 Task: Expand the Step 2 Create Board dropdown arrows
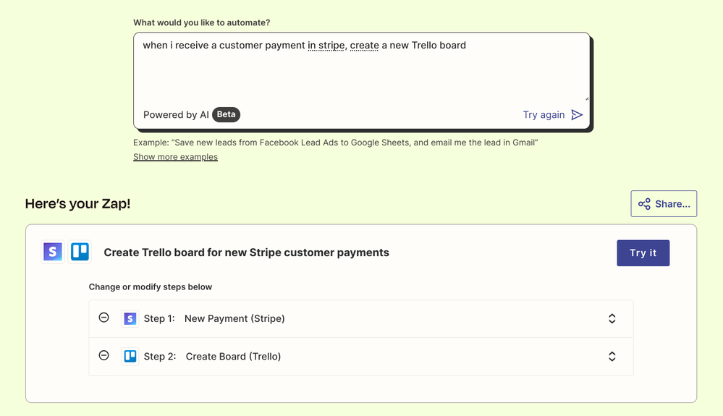point(612,356)
